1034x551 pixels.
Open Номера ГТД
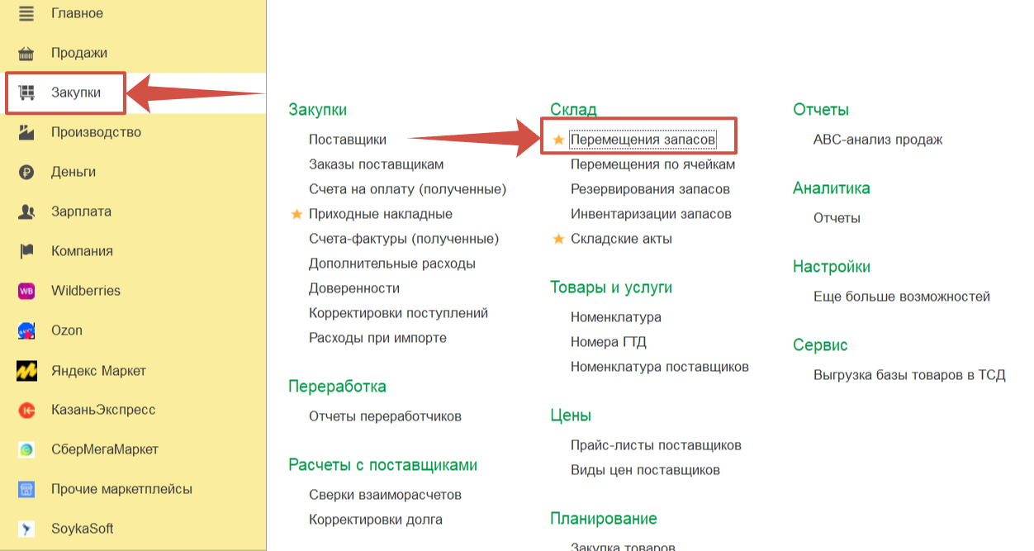(x=607, y=342)
